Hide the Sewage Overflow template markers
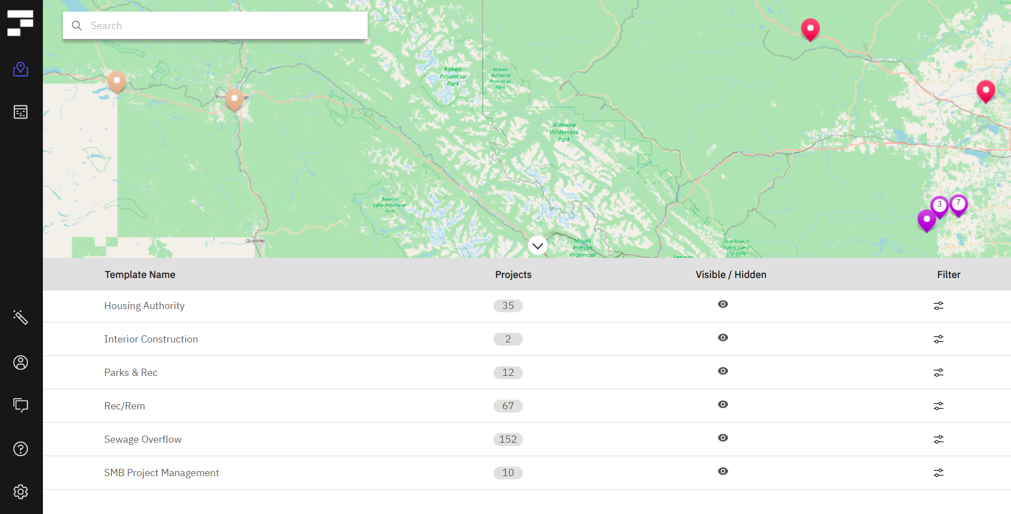This screenshot has width=1011, height=514. 722,438
